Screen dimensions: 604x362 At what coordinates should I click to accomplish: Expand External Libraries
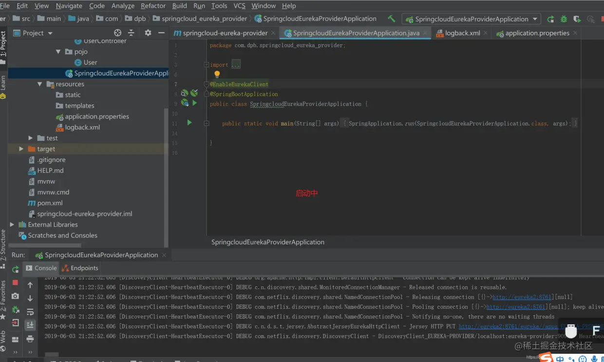coord(12,225)
